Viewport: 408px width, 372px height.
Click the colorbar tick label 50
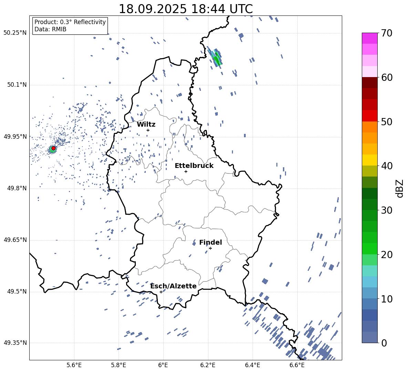click(386, 121)
